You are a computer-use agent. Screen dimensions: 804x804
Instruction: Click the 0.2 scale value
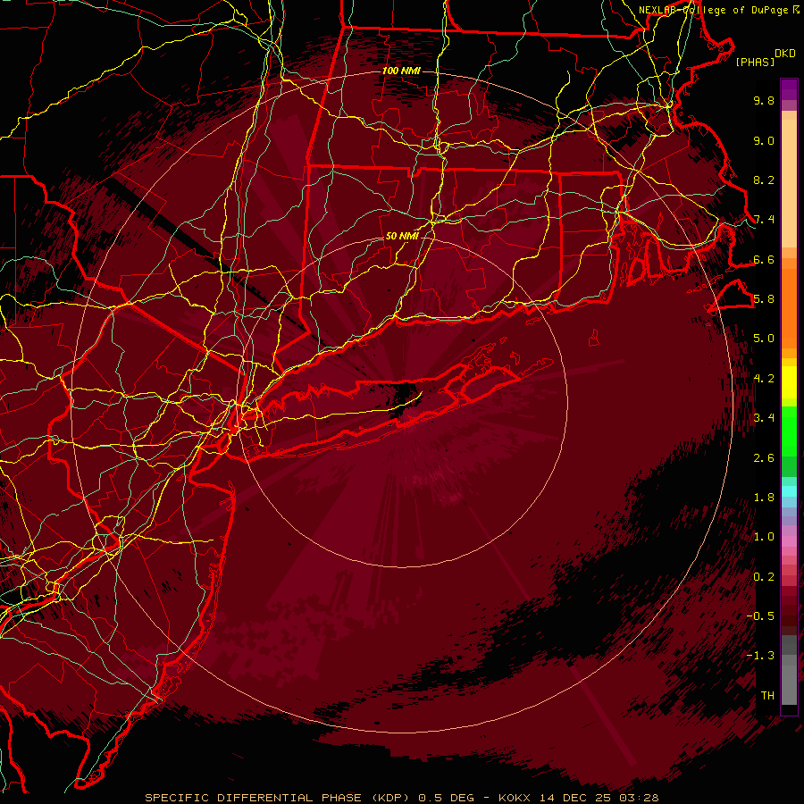tap(764, 577)
